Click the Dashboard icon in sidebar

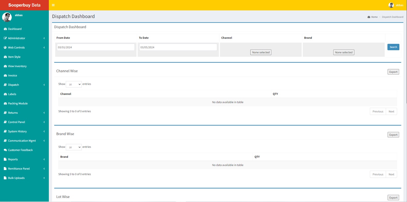click(5, 29)
